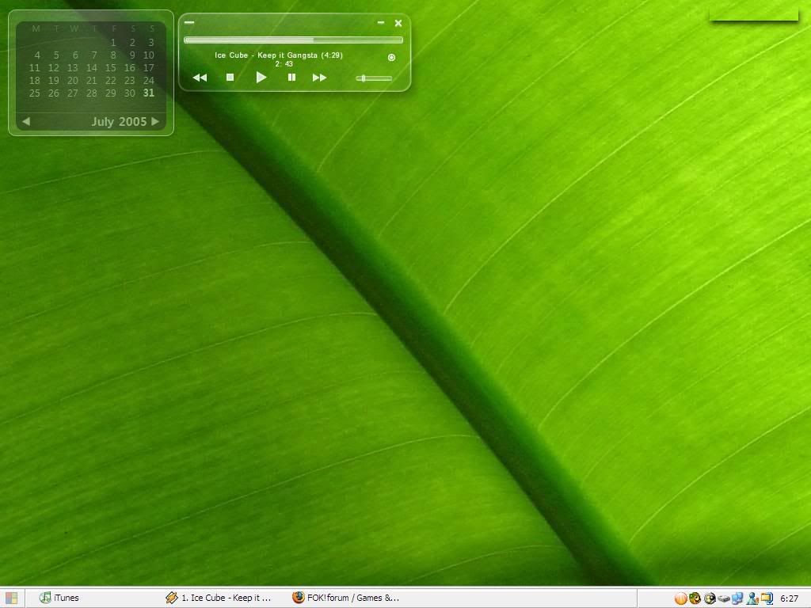811x608 pixels.
Task: Click the orange striped ball tray icon
Action: pyautogui.click(x=680, y=598)
